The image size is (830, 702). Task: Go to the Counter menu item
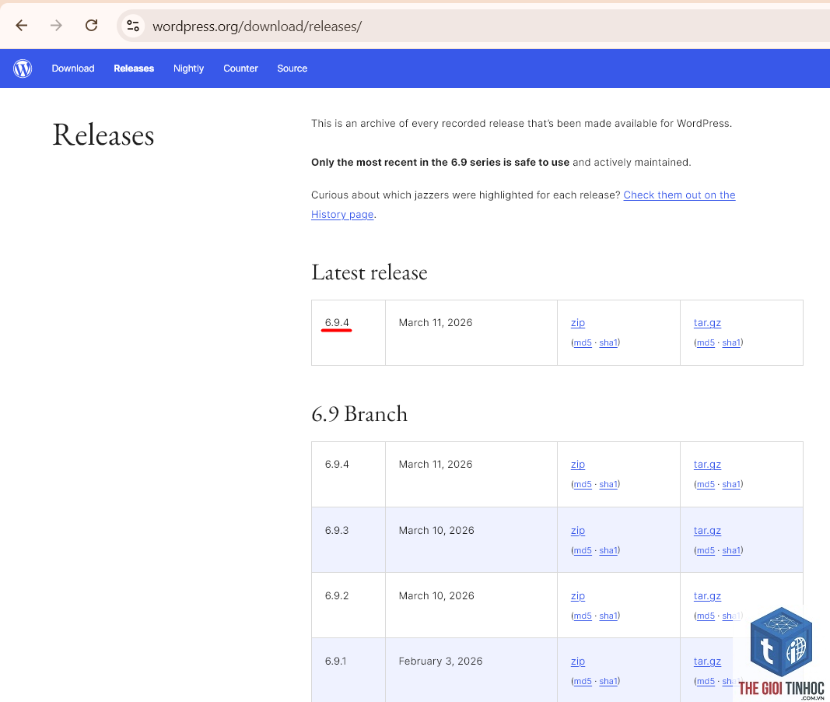(x=240, y=68)
